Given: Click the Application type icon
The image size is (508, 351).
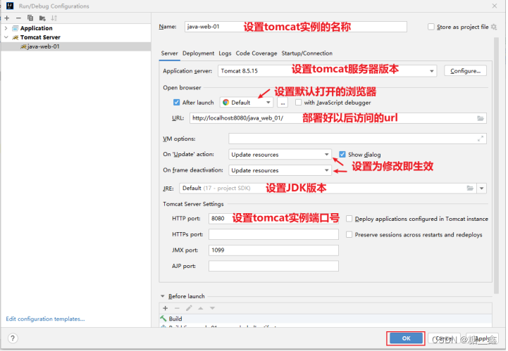Looking at the screenshot, I should pyautogui.click(x=16, y=28).
